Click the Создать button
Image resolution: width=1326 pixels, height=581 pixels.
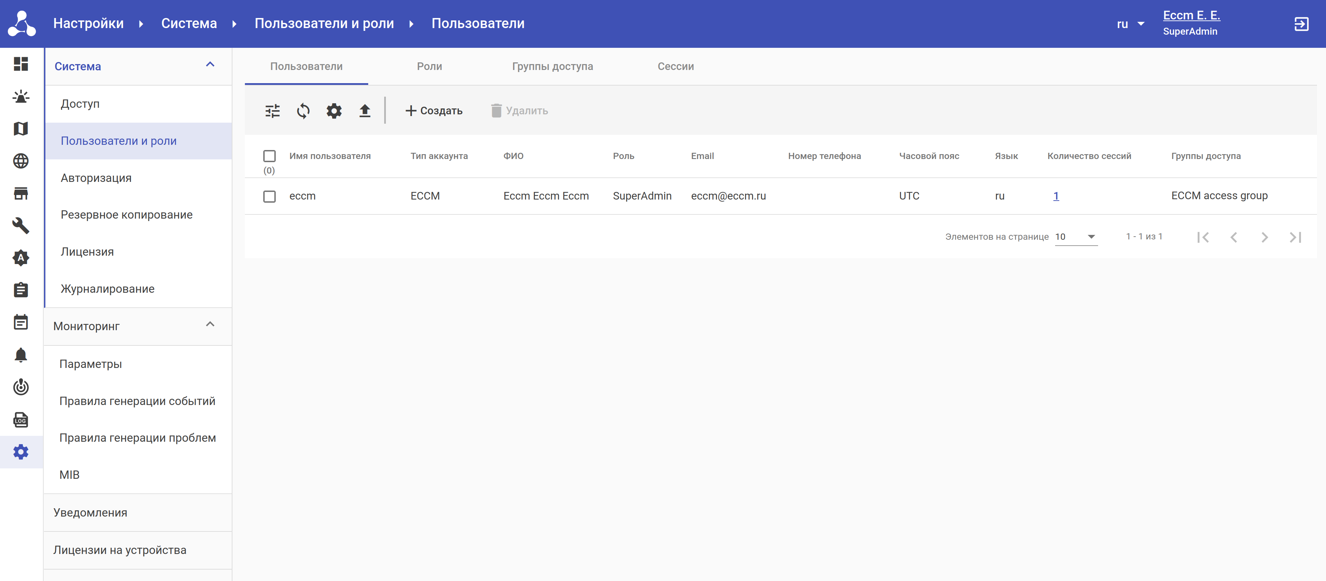coord(434,111)
